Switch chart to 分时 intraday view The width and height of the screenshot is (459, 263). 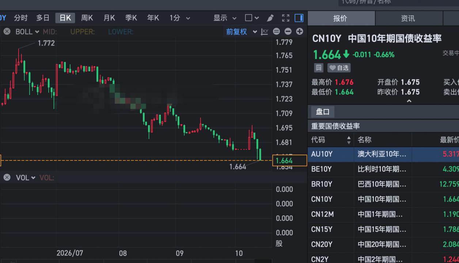(21, 18)
